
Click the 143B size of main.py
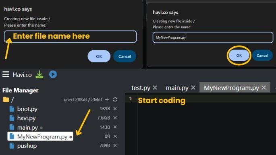tap(105, 127)
